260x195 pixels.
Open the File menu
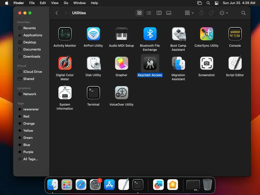pos(32,3)
